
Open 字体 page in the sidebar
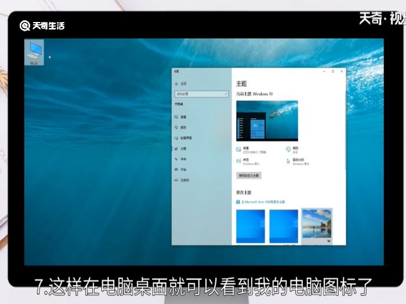(181, 159)
